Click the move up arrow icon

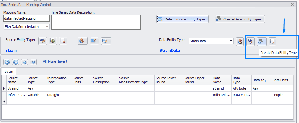pos(25,62)
